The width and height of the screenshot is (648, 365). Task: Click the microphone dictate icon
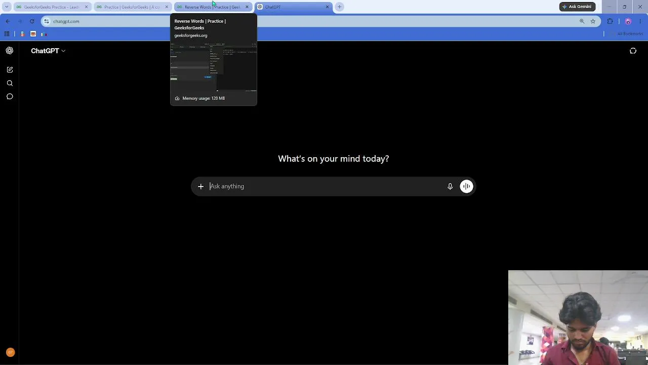[x=450, y=187]
